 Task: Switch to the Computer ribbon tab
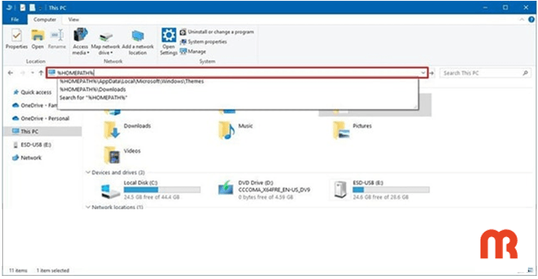[44, 19]
